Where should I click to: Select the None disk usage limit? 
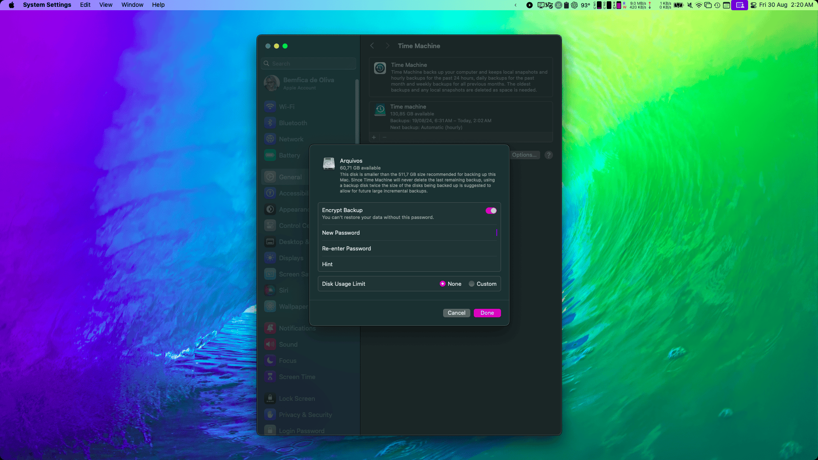click(443, 284)
